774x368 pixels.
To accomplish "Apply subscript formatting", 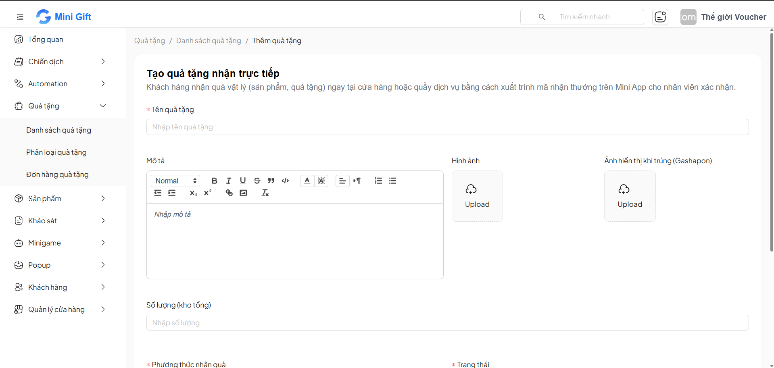I will point(194,193).
